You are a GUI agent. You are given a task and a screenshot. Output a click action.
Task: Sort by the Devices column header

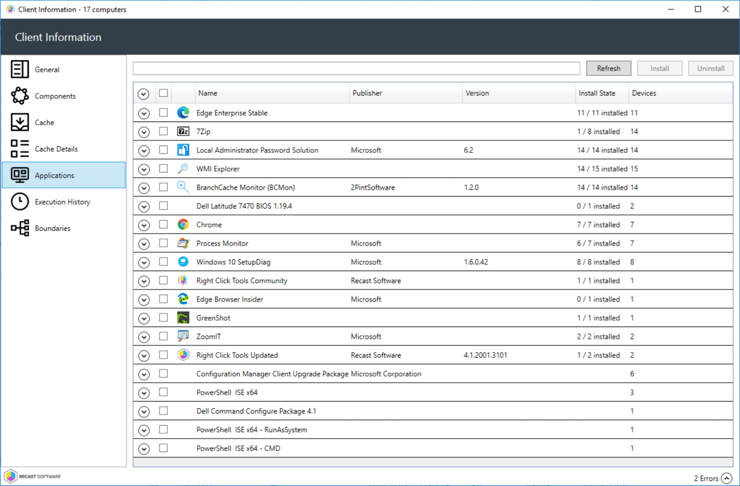tap(681, 93)
